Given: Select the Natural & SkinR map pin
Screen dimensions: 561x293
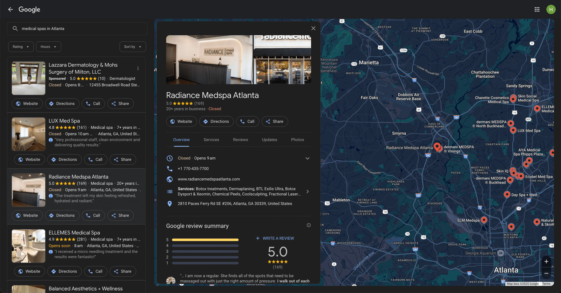Looking at the screenshot, I should click(x=537, y=222).
